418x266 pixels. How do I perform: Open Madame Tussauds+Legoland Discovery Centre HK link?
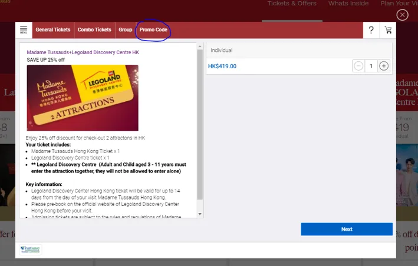point(83,52)
